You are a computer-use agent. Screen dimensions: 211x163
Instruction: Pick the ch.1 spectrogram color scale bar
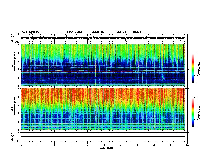[x=193, y=68]
